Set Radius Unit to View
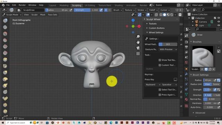The width and height of the screenshot is (222, 125). coord(207,84)
